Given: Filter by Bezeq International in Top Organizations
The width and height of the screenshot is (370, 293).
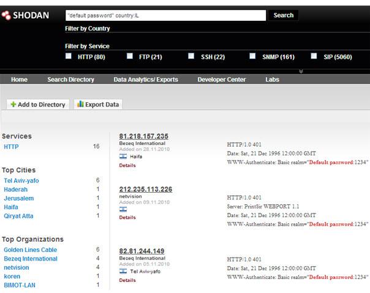Looking at the screenshot, I should [31, 259].
